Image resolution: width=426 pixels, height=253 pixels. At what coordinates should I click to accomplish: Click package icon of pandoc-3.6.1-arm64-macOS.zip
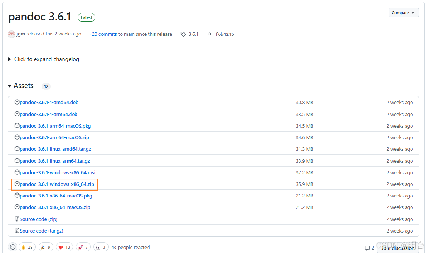pos(17,137)
